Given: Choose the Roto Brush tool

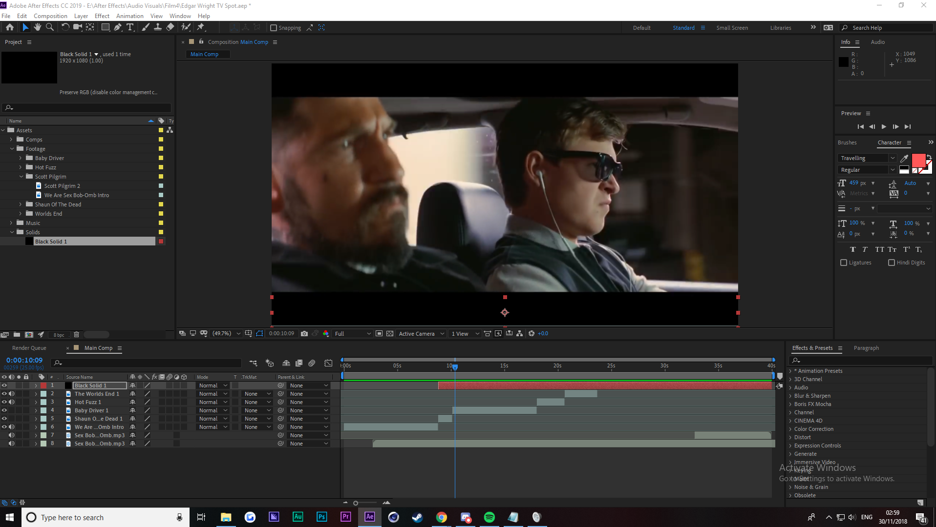Looking at the screenshot, I should (x=186, y=27).
